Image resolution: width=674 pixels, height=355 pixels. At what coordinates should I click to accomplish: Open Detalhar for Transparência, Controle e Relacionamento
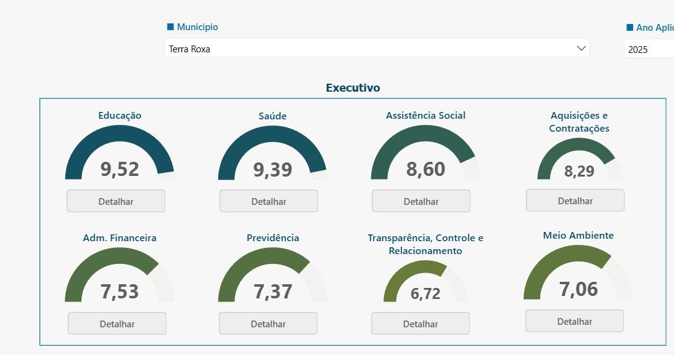click(421, 324)
